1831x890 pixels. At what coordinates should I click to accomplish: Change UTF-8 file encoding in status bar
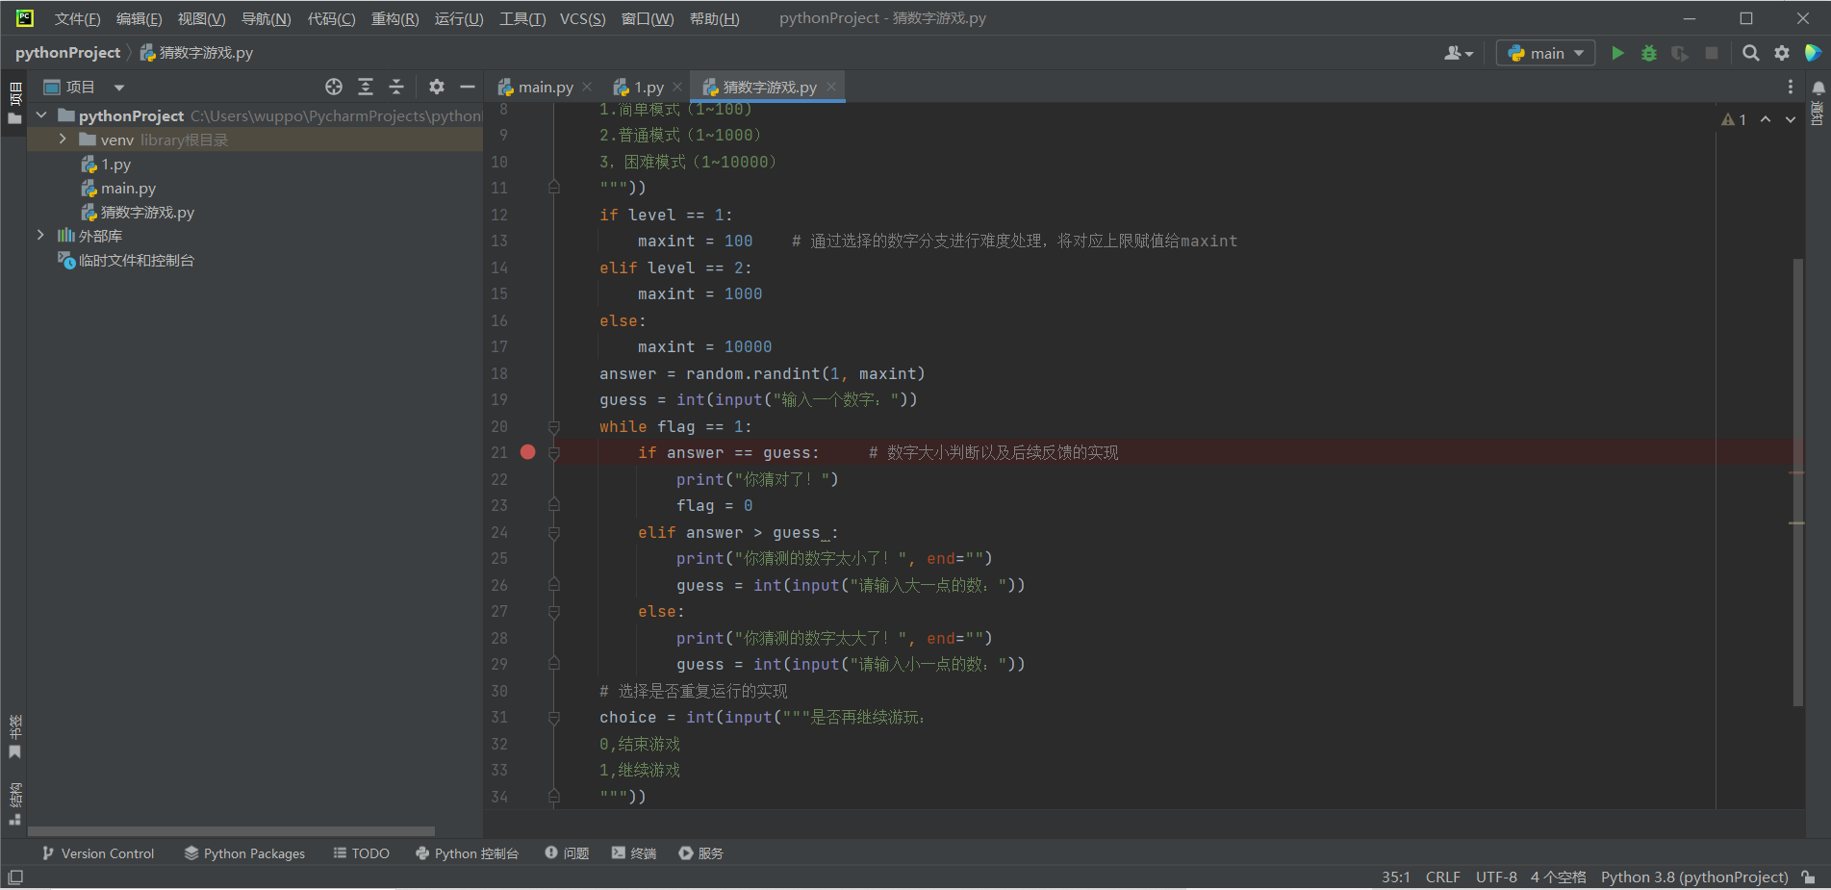[1496, 877]
